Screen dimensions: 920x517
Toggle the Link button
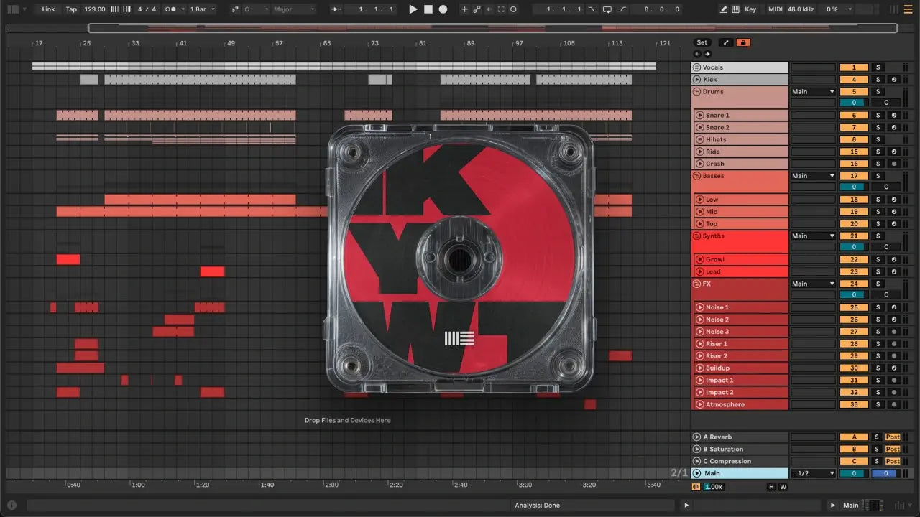click(48, 9)
